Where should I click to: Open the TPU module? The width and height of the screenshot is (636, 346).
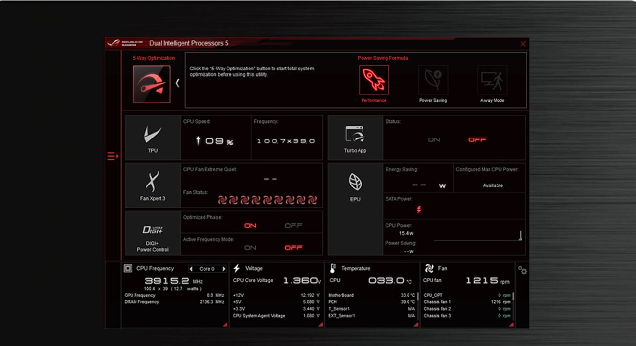153,138
